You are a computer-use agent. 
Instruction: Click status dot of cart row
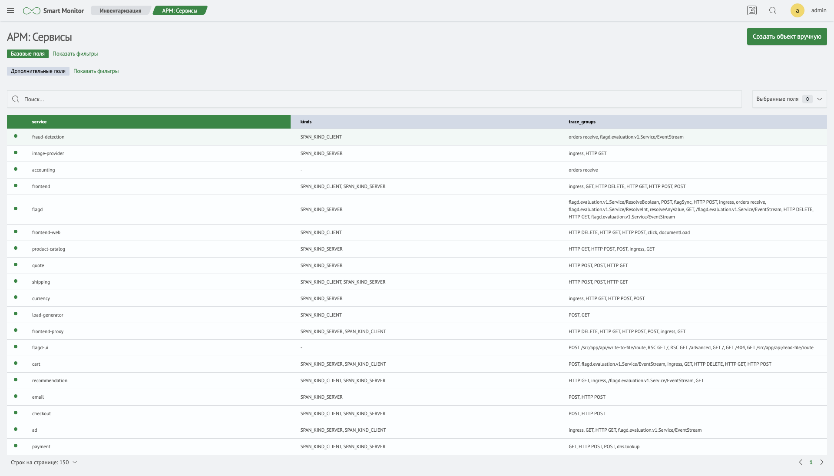tap(16, 363)
